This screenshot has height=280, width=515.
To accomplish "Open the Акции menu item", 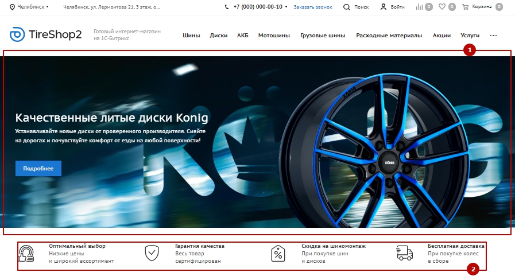I will click(442, 36).
